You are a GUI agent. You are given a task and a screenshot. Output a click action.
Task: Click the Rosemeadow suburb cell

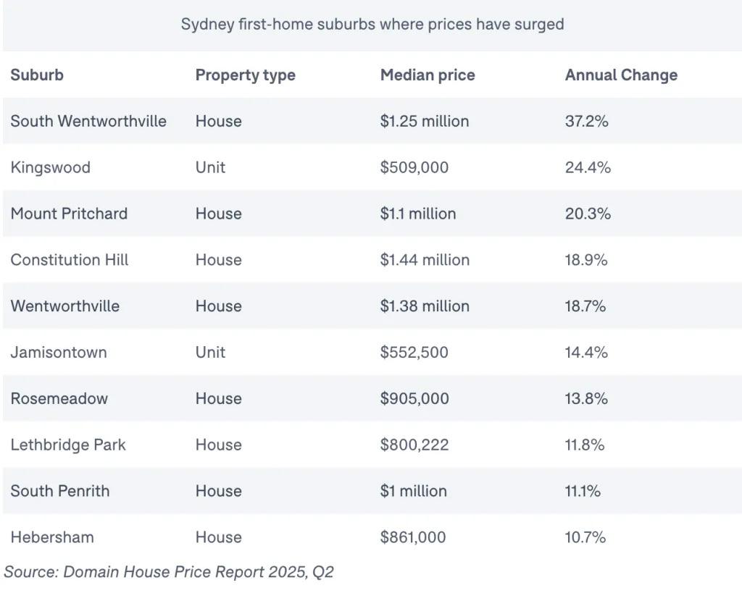coord(59,399)
